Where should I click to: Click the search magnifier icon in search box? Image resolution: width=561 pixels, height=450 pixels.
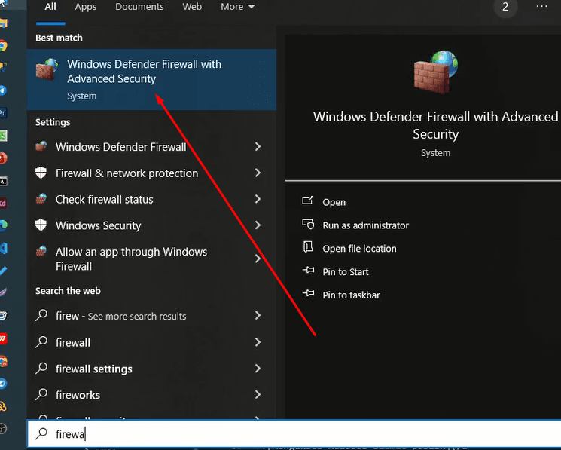click(x=42, y=433)
